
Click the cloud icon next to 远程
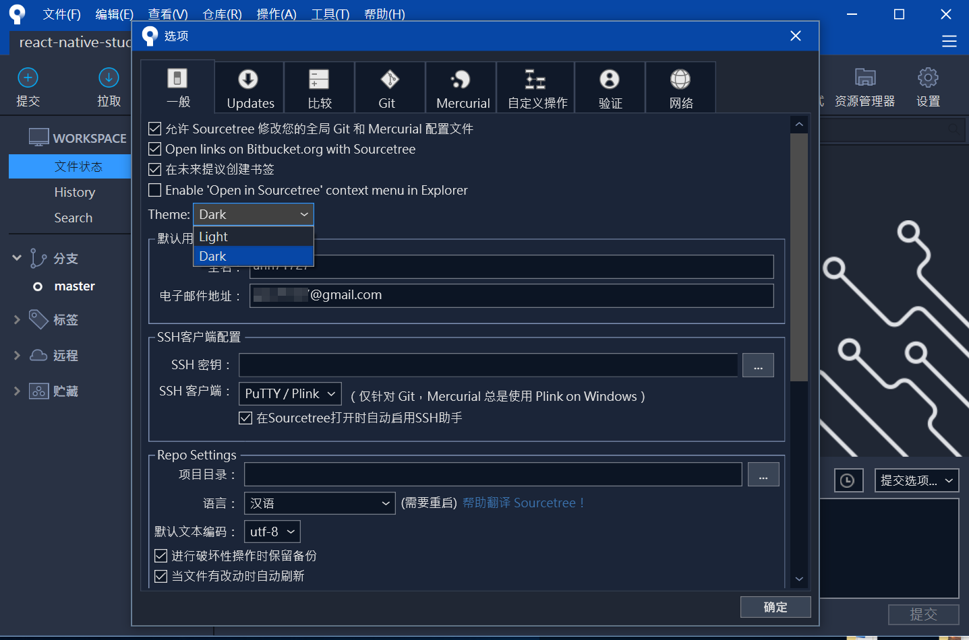pyautogui.click(x=38, y=355)
